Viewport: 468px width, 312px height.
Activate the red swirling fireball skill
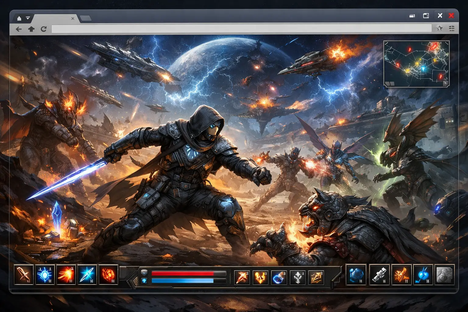point(108,275)
